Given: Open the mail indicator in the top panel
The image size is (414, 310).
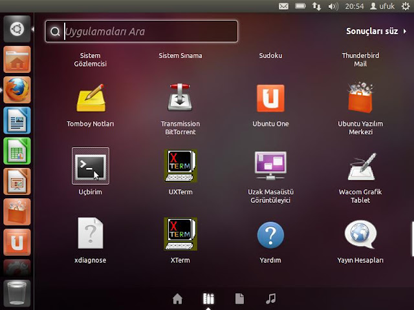Looking at the screenshot, I should pos(283,6).
